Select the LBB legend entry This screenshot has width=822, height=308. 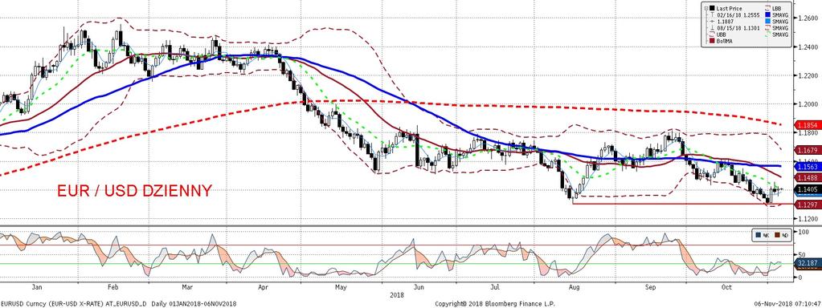tap(776, 8)
